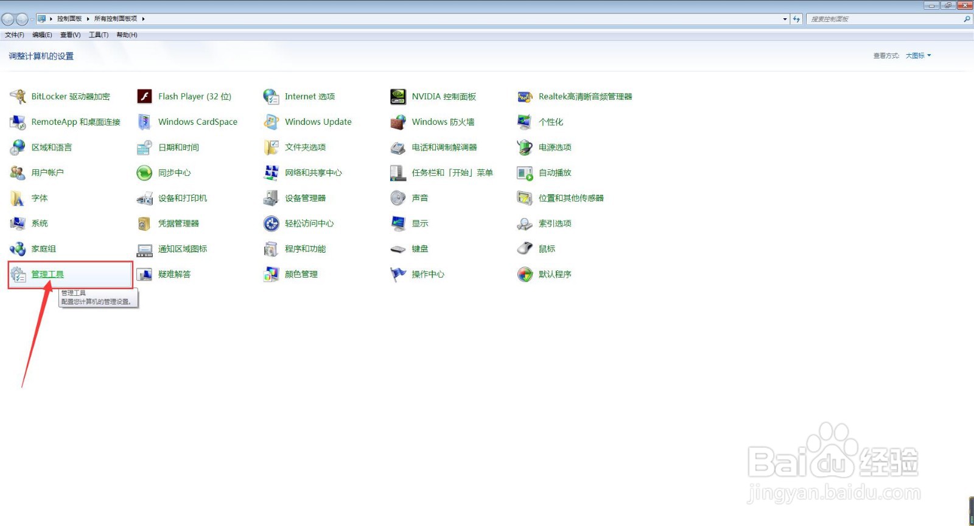Open the Realtek高清晰音频管理器 icon
974x526 pixels.
point(525,96)
